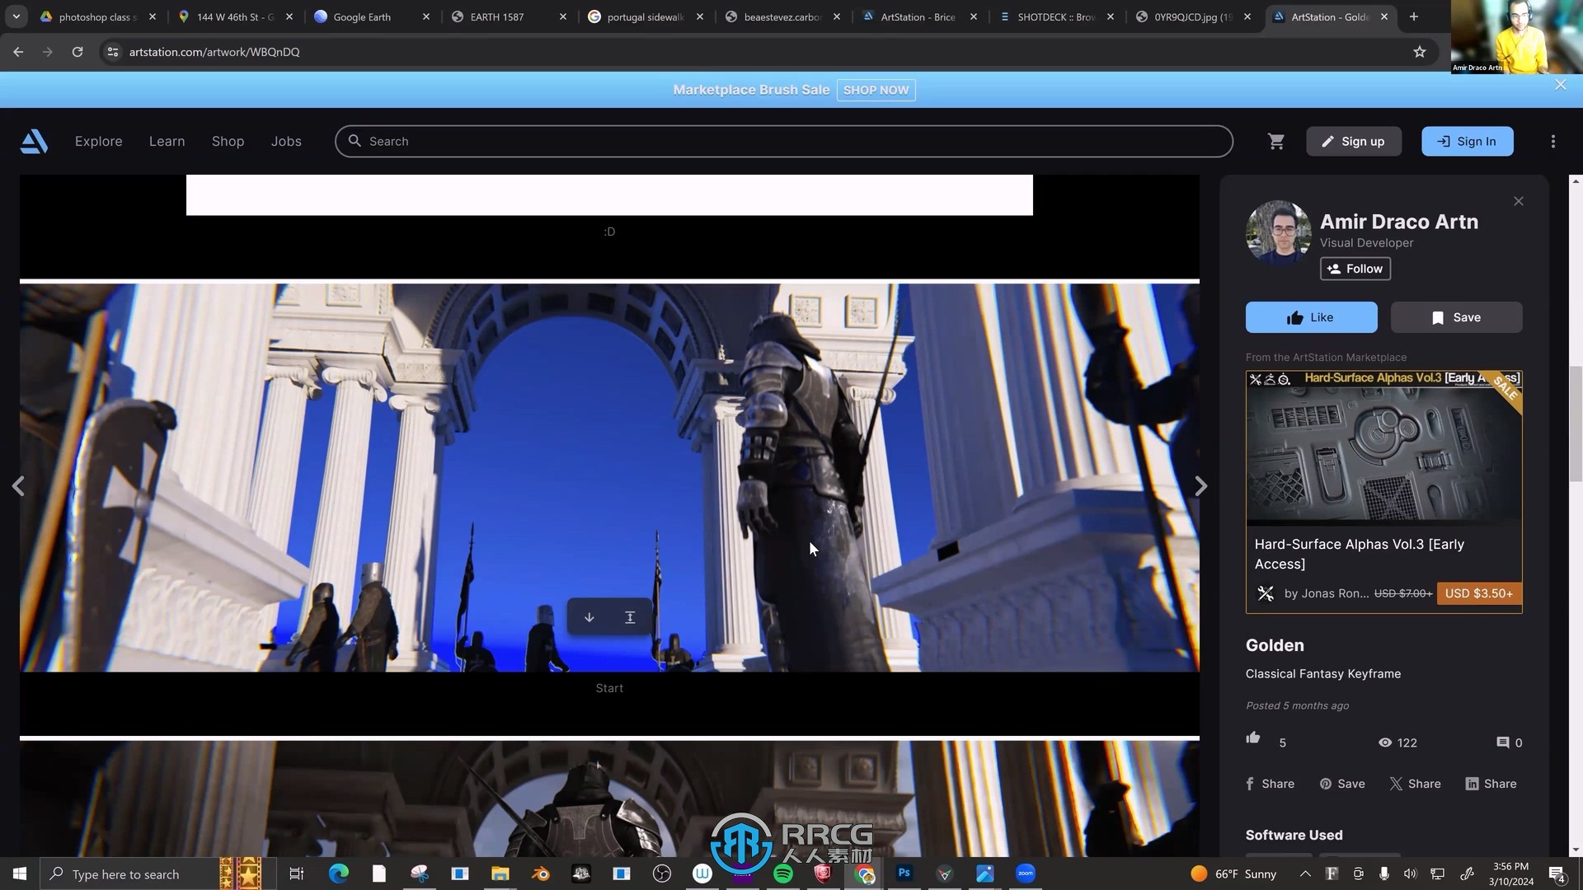Click the USD $3.50+ price button
This screenshot has width=1583, height=890.
(1479, 593)
